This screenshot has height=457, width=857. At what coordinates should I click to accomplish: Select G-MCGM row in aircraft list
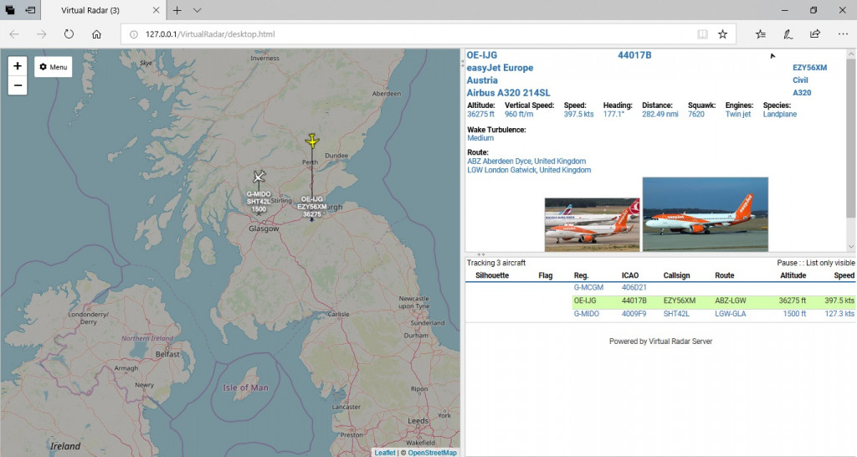click(x=659, y=288)
